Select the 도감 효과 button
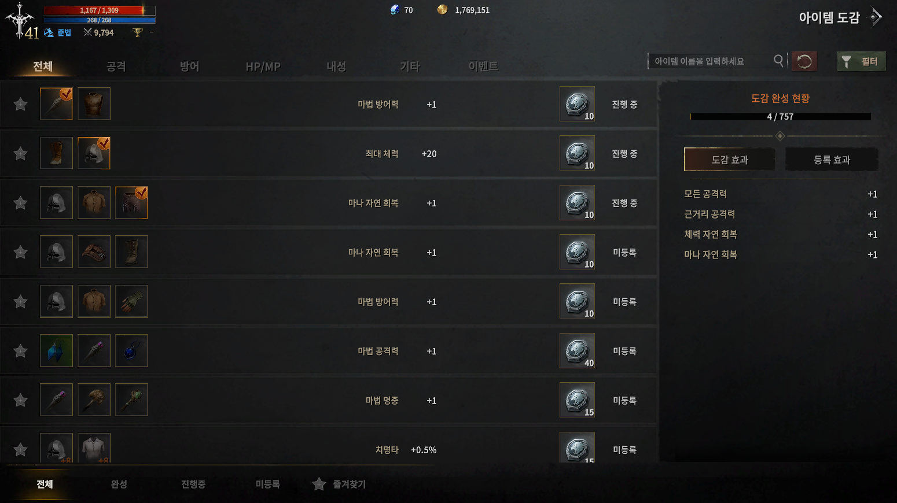 tap(730, 160)
